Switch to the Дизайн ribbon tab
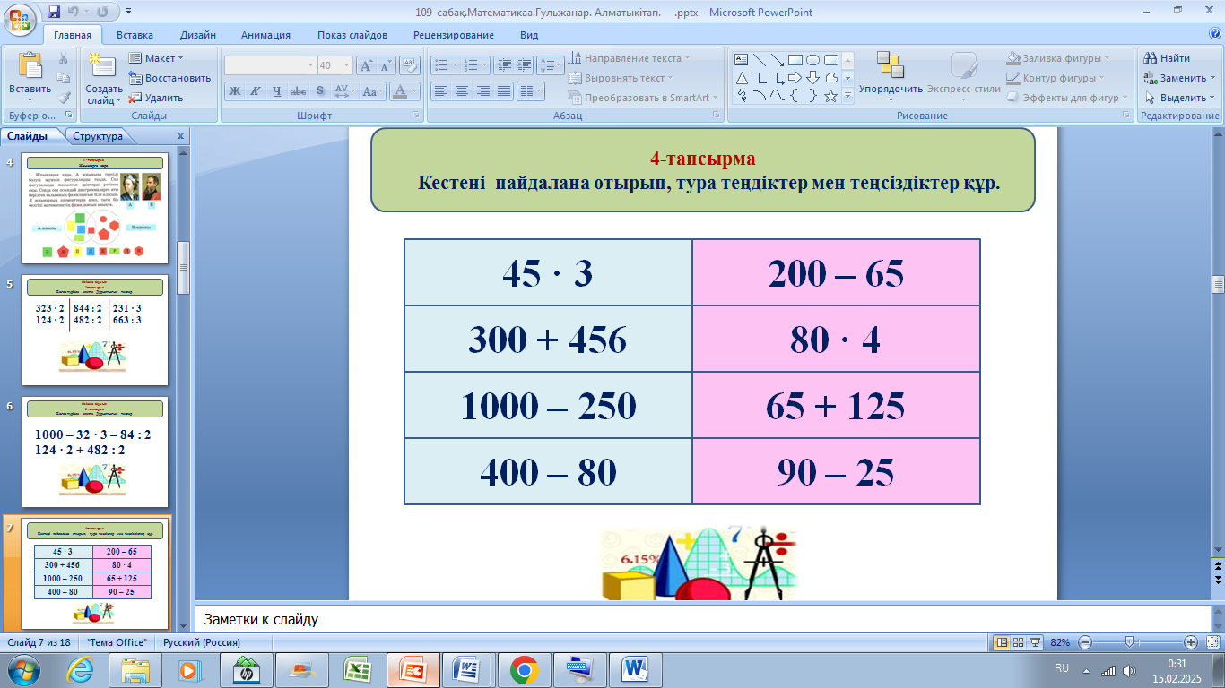 pos(197,35)
